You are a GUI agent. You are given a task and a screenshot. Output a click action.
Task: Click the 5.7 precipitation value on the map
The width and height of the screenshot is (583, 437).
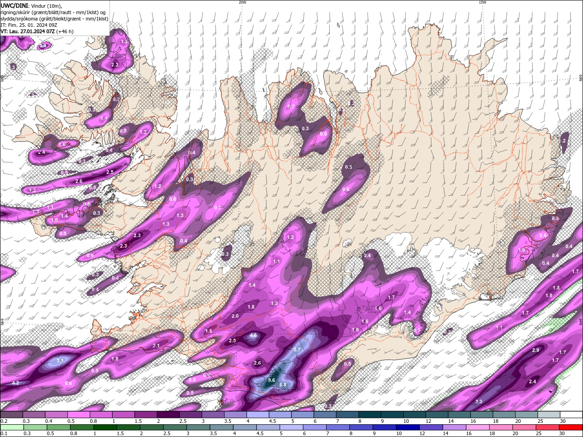point(297,350)
